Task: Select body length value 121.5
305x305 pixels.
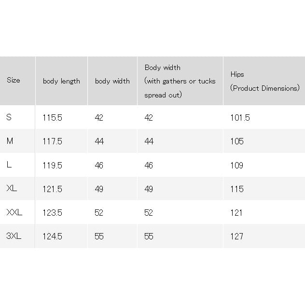Action: point(52,189)
